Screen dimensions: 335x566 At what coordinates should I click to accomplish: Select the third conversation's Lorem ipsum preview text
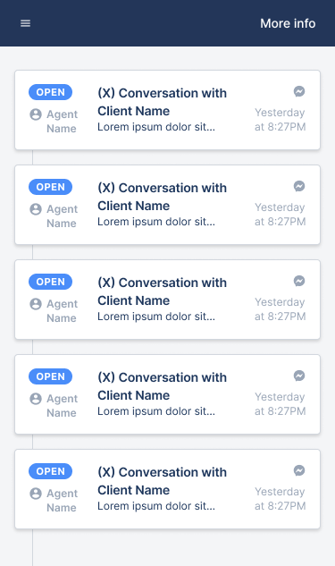click(x=156, y=317)
